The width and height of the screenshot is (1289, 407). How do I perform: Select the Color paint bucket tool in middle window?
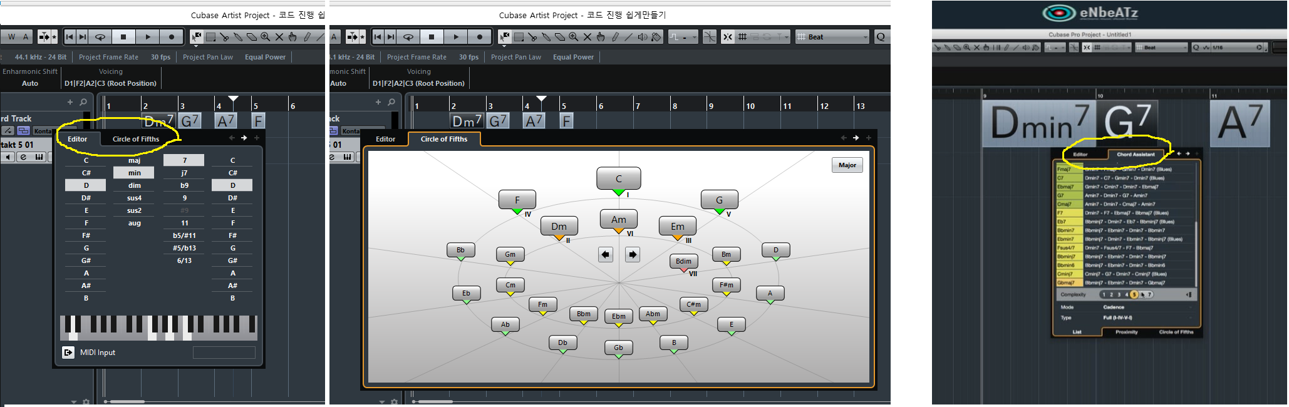pyautogui.click(x=656, y=37)
